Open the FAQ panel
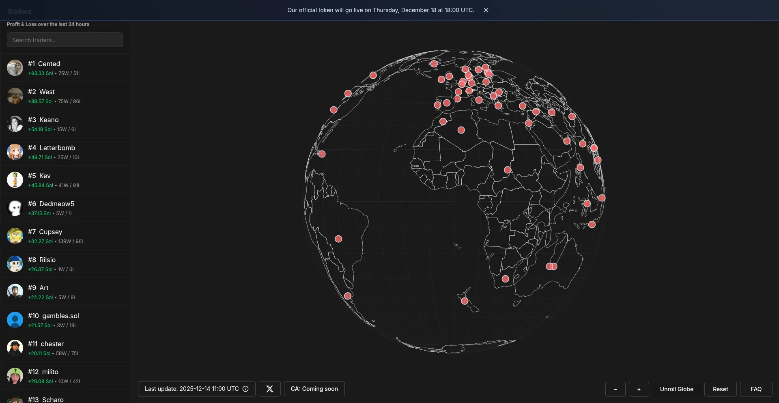Screen dimensions: 779x403 [x=755, y=389]
